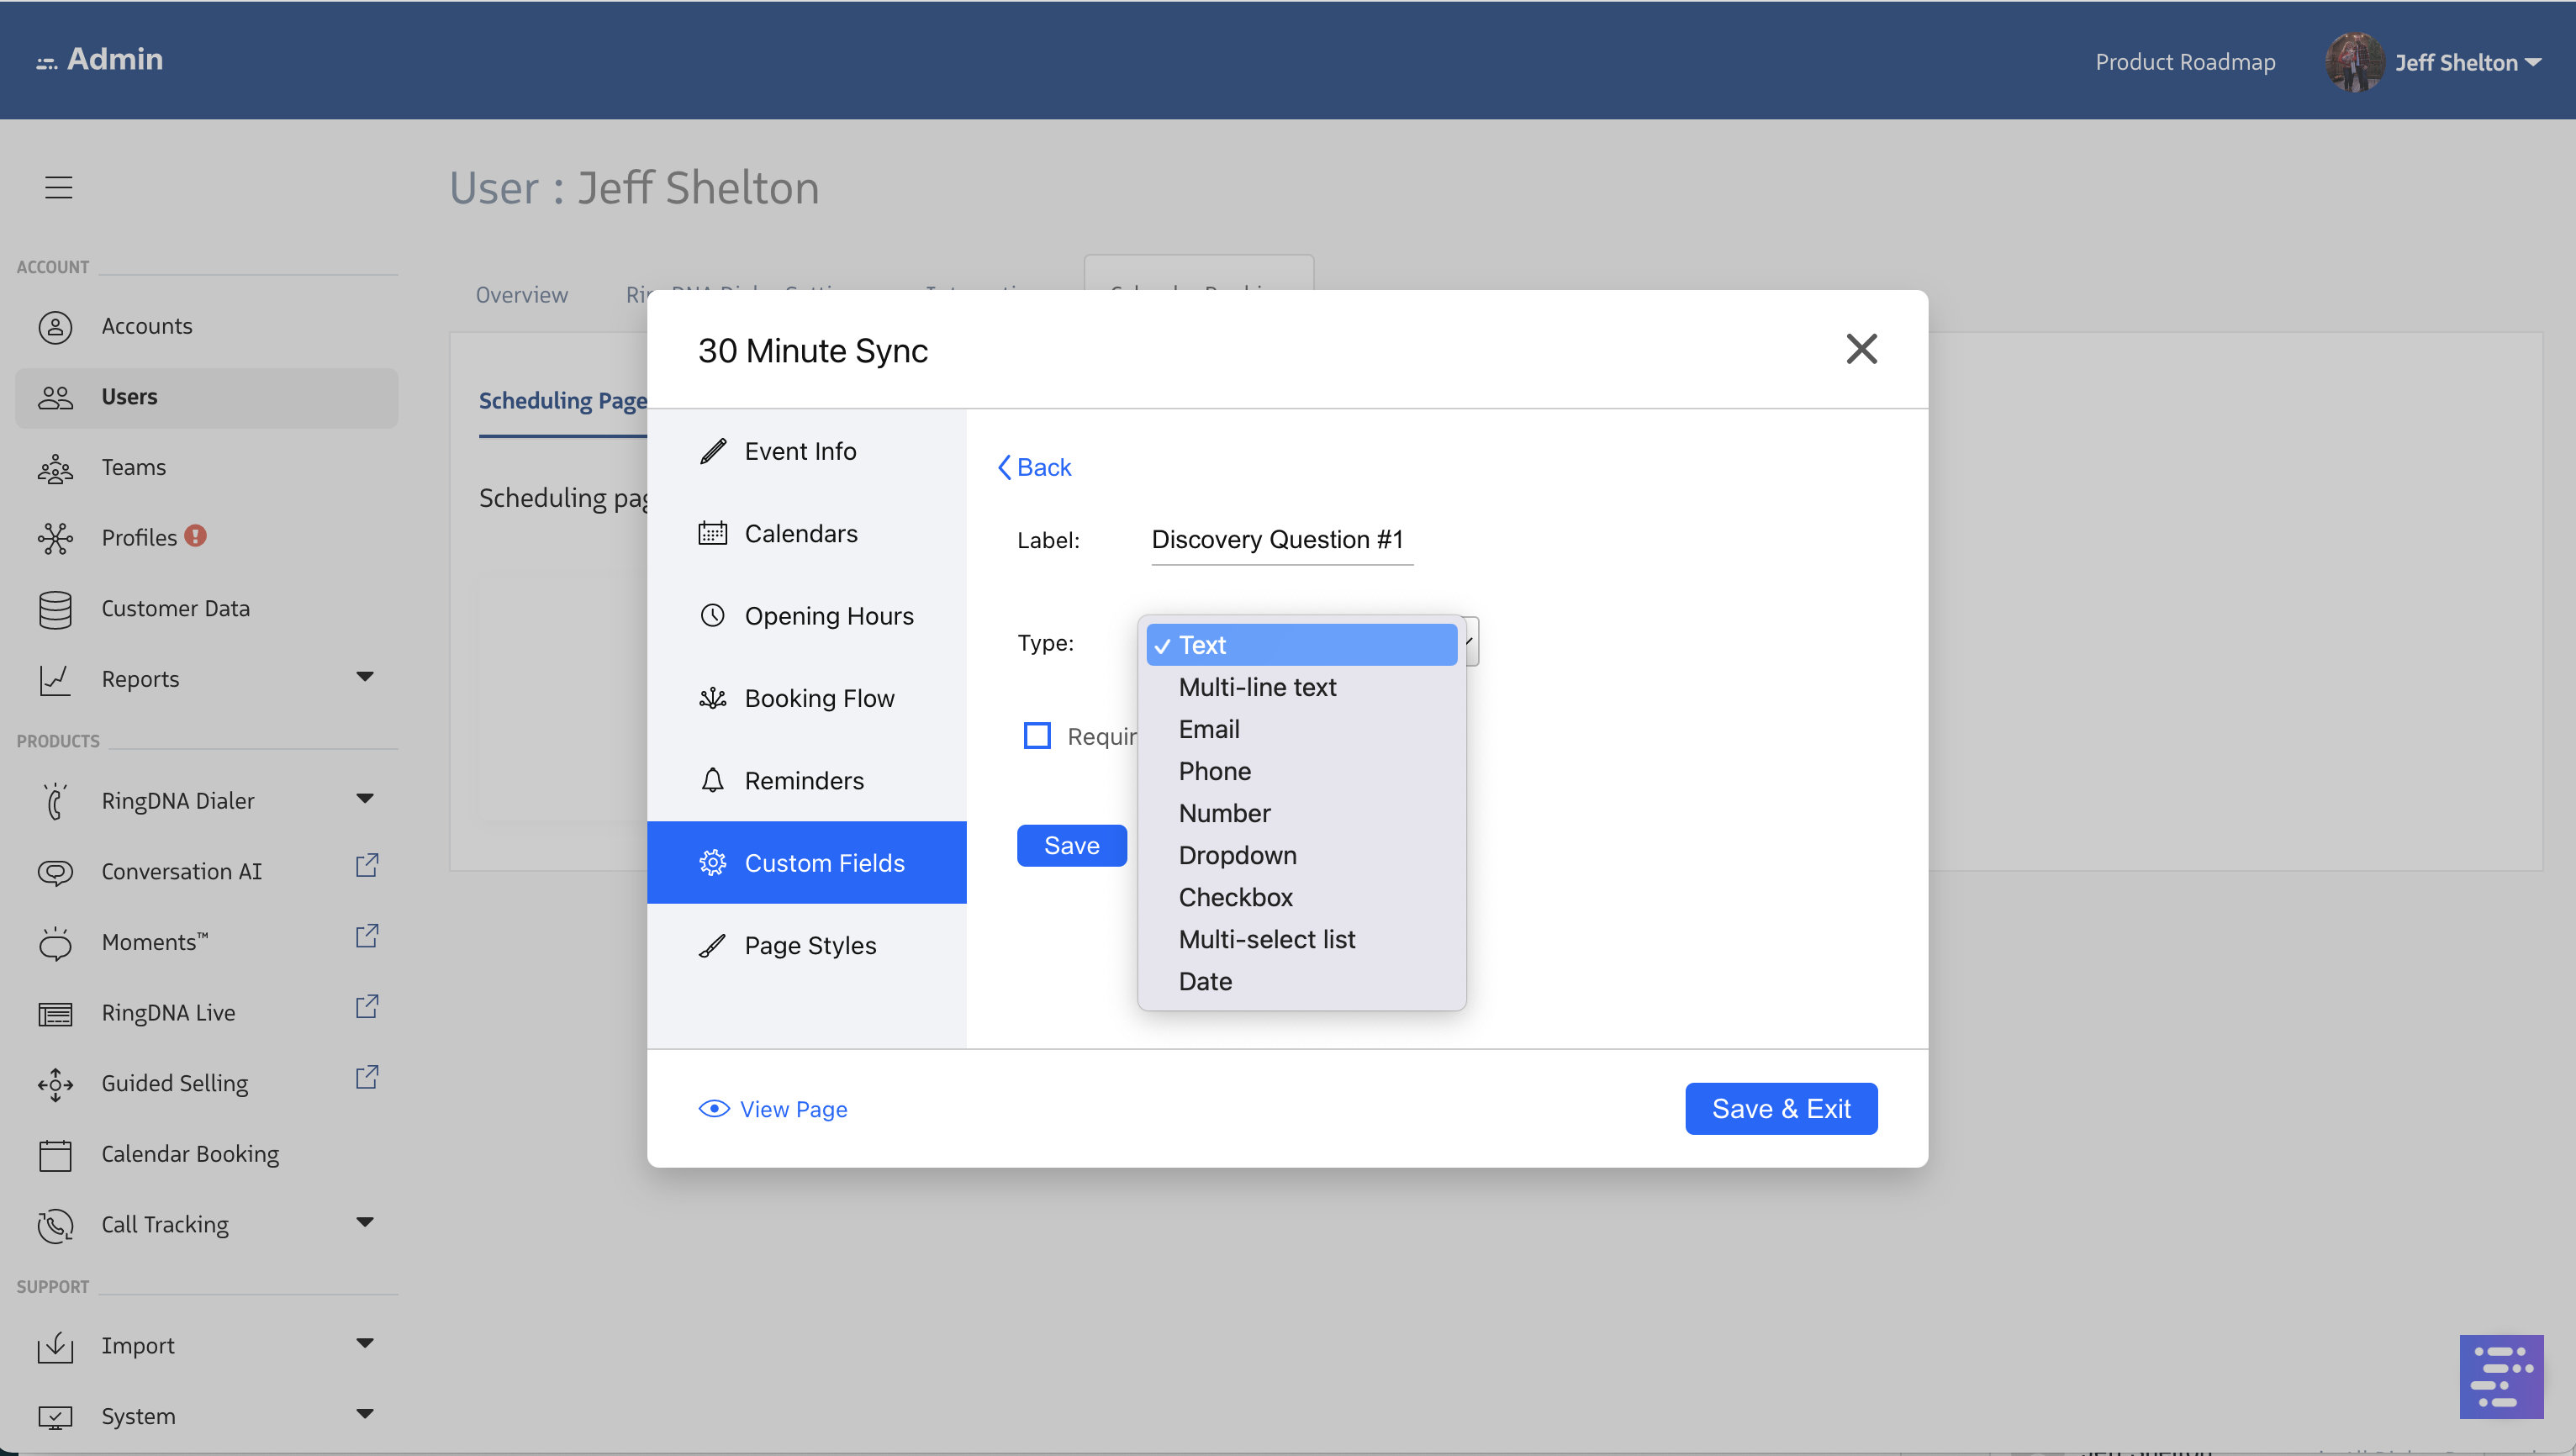This screenshot has height=1456, width=2576.
Task: Click the Guided Selling external link icon
Action: tap(367, 1078)
